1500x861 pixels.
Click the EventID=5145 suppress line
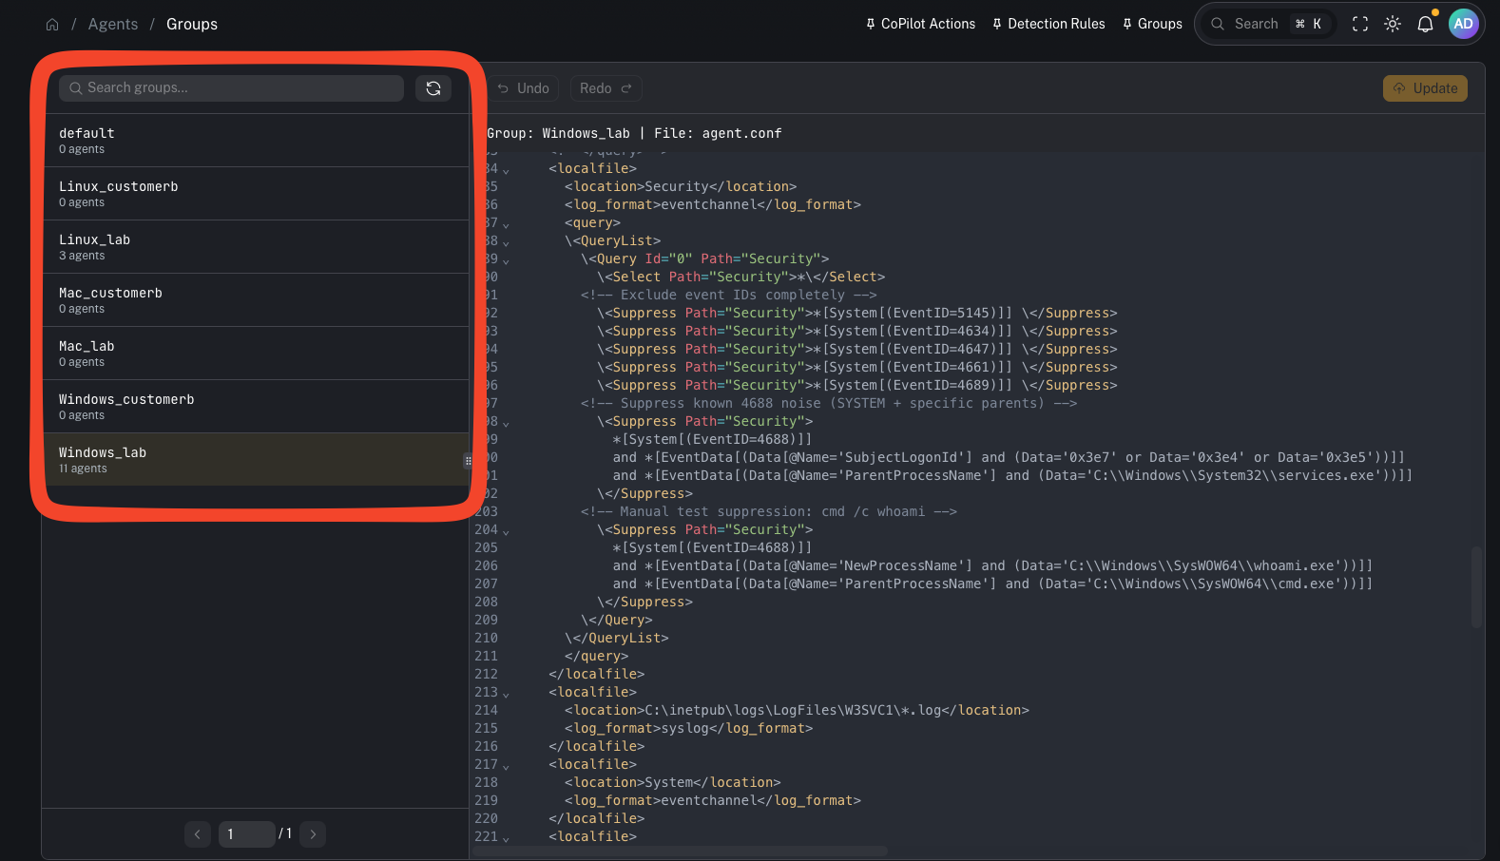coord(857,313)
